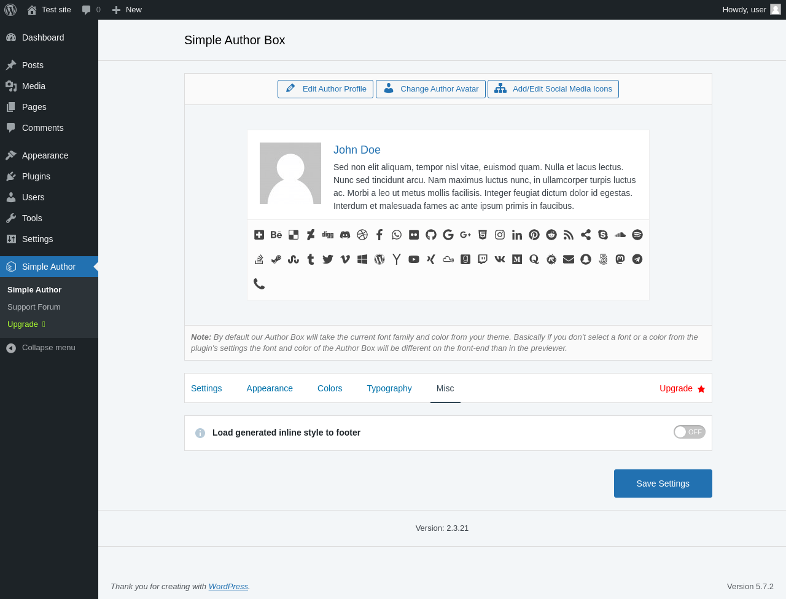Select the Misc tab
This screenshot has height=599, width=786.
click(445, 388)
